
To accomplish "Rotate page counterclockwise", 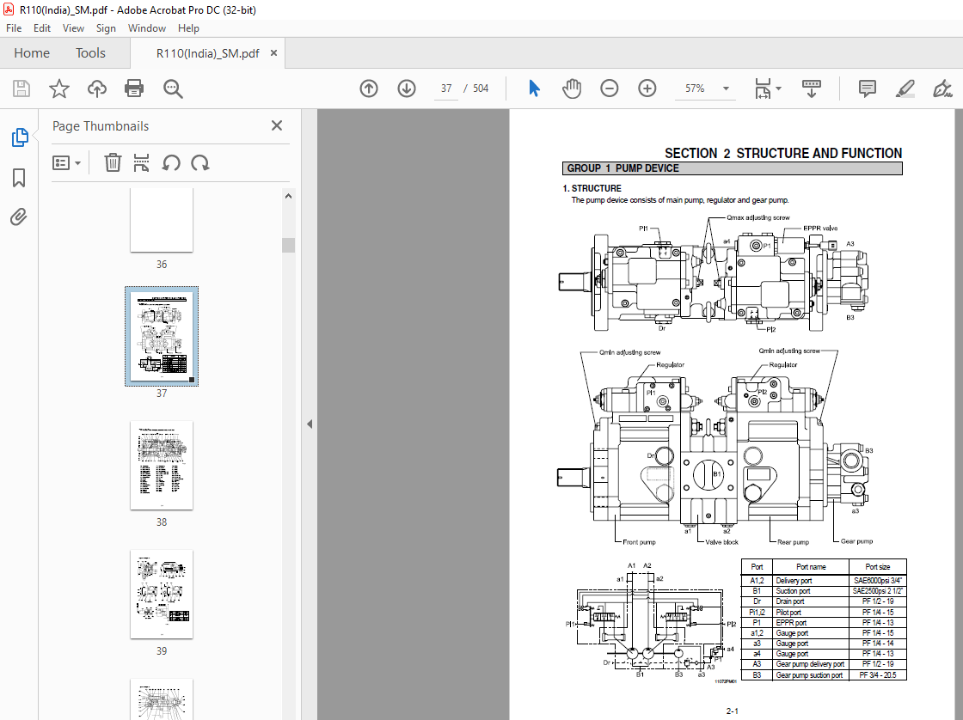I will pyautogui.click(x=171, y=162).
